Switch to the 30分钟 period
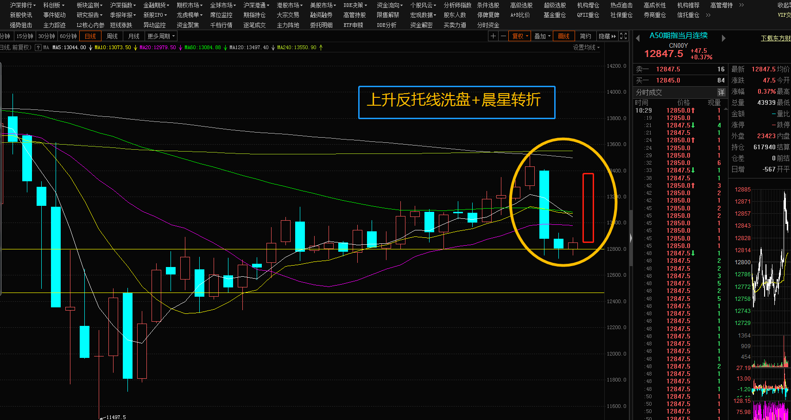Image resolution: width=791 pixels, height=420 pixels. tap(47, 36)
